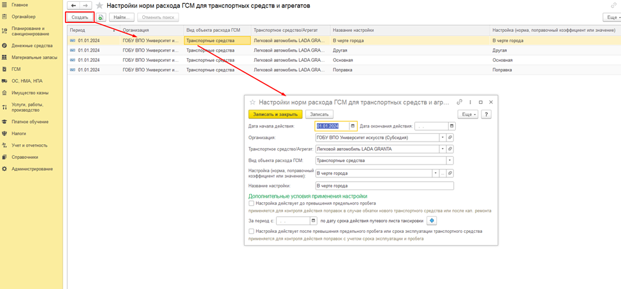Click the Имущество казны building icon
621x289 pixels.
[4, 93]
